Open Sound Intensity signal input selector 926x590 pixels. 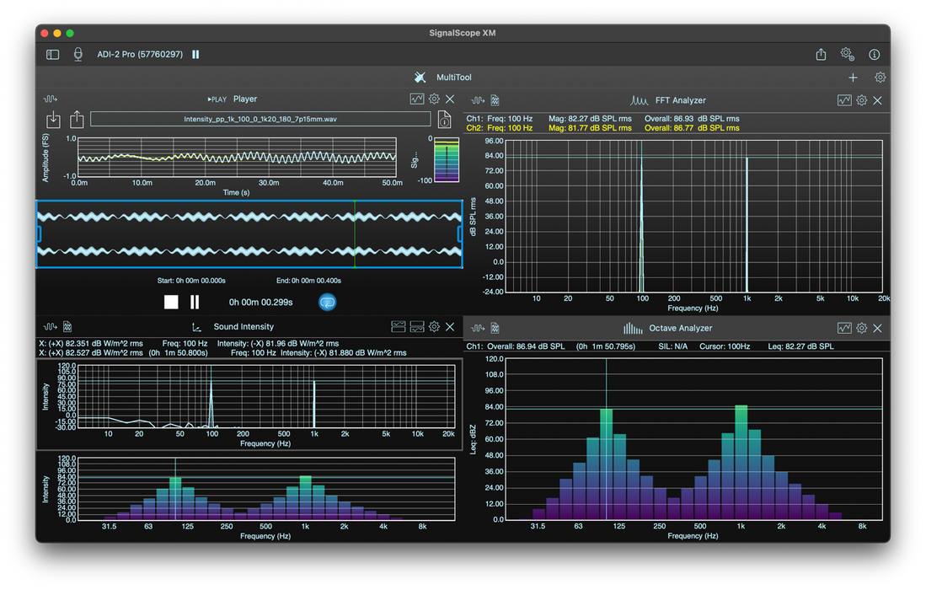(x=50, y=327)
